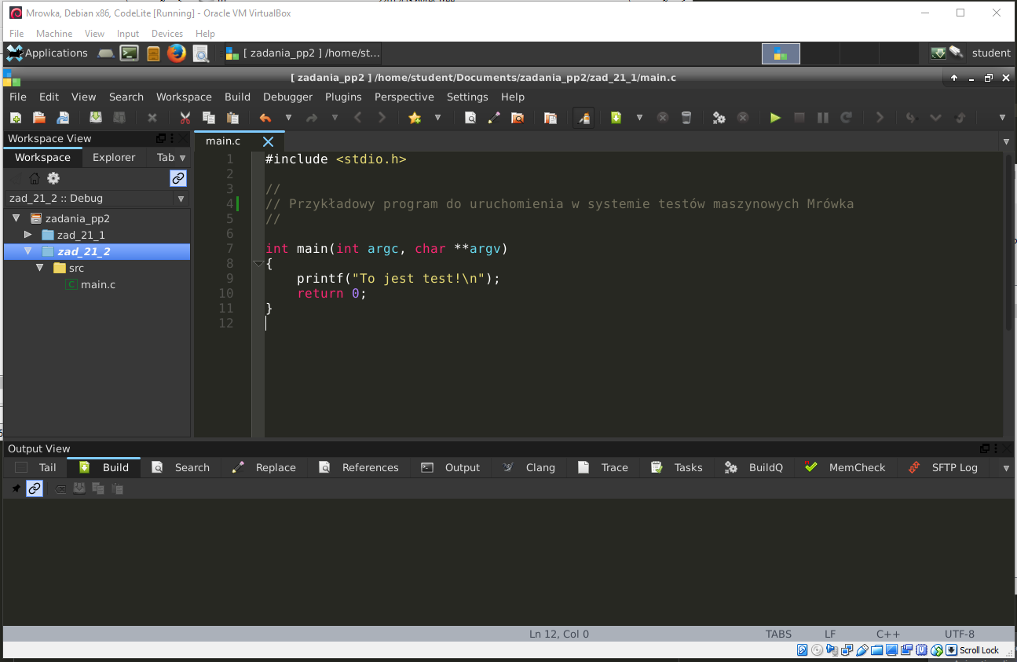Open the zad_21_2 :: Debug configuration dropdown
Screen dimensions: 1017x662
[181, 199]
